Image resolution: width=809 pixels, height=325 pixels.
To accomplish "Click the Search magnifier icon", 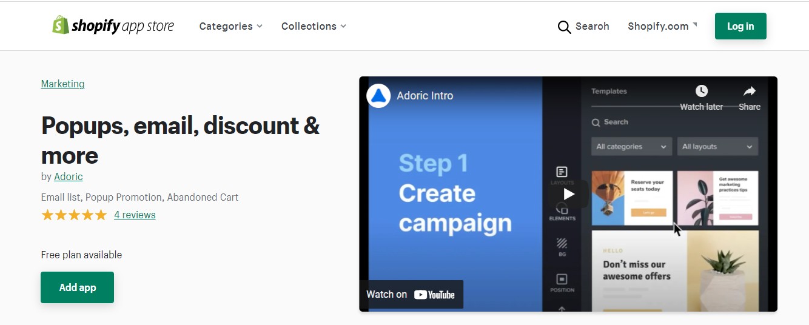I will click(564, 27).
